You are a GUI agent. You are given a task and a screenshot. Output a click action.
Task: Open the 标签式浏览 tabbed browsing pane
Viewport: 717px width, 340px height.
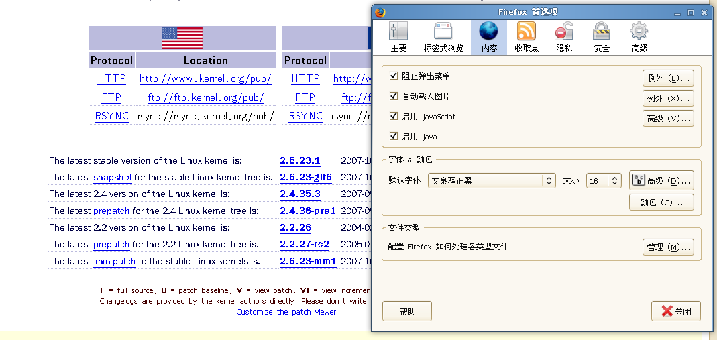click(443, 38)
